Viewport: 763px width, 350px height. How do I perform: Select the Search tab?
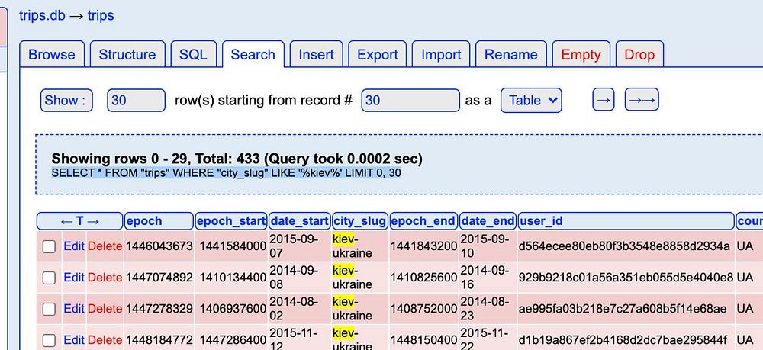tap(253, 54)
